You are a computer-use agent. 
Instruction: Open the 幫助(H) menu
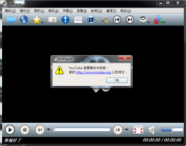tap(126, 11)
